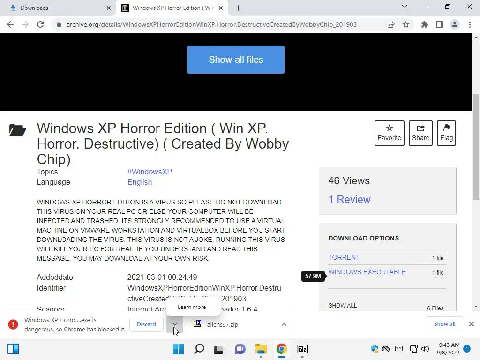The height and width of the screenshot is (360, 480).
Task: Expand options for aliens97.zip
Action: tap(284, 324)
